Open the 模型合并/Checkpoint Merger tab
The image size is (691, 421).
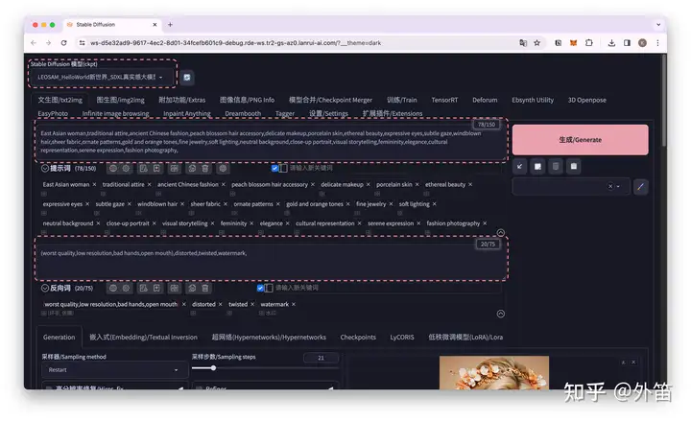[330, 100]
